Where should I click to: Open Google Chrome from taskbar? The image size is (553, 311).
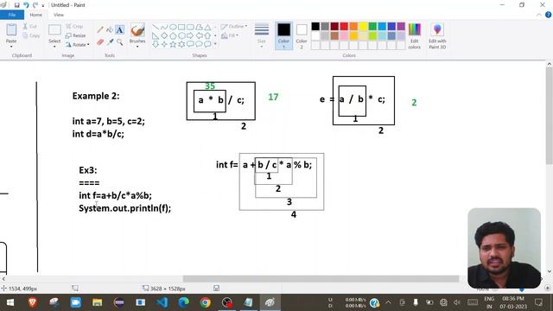206,302
